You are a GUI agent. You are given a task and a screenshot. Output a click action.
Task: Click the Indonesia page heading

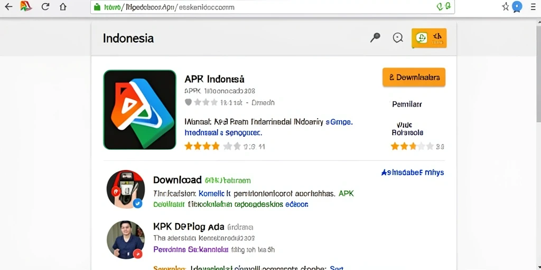click(128, 38)
